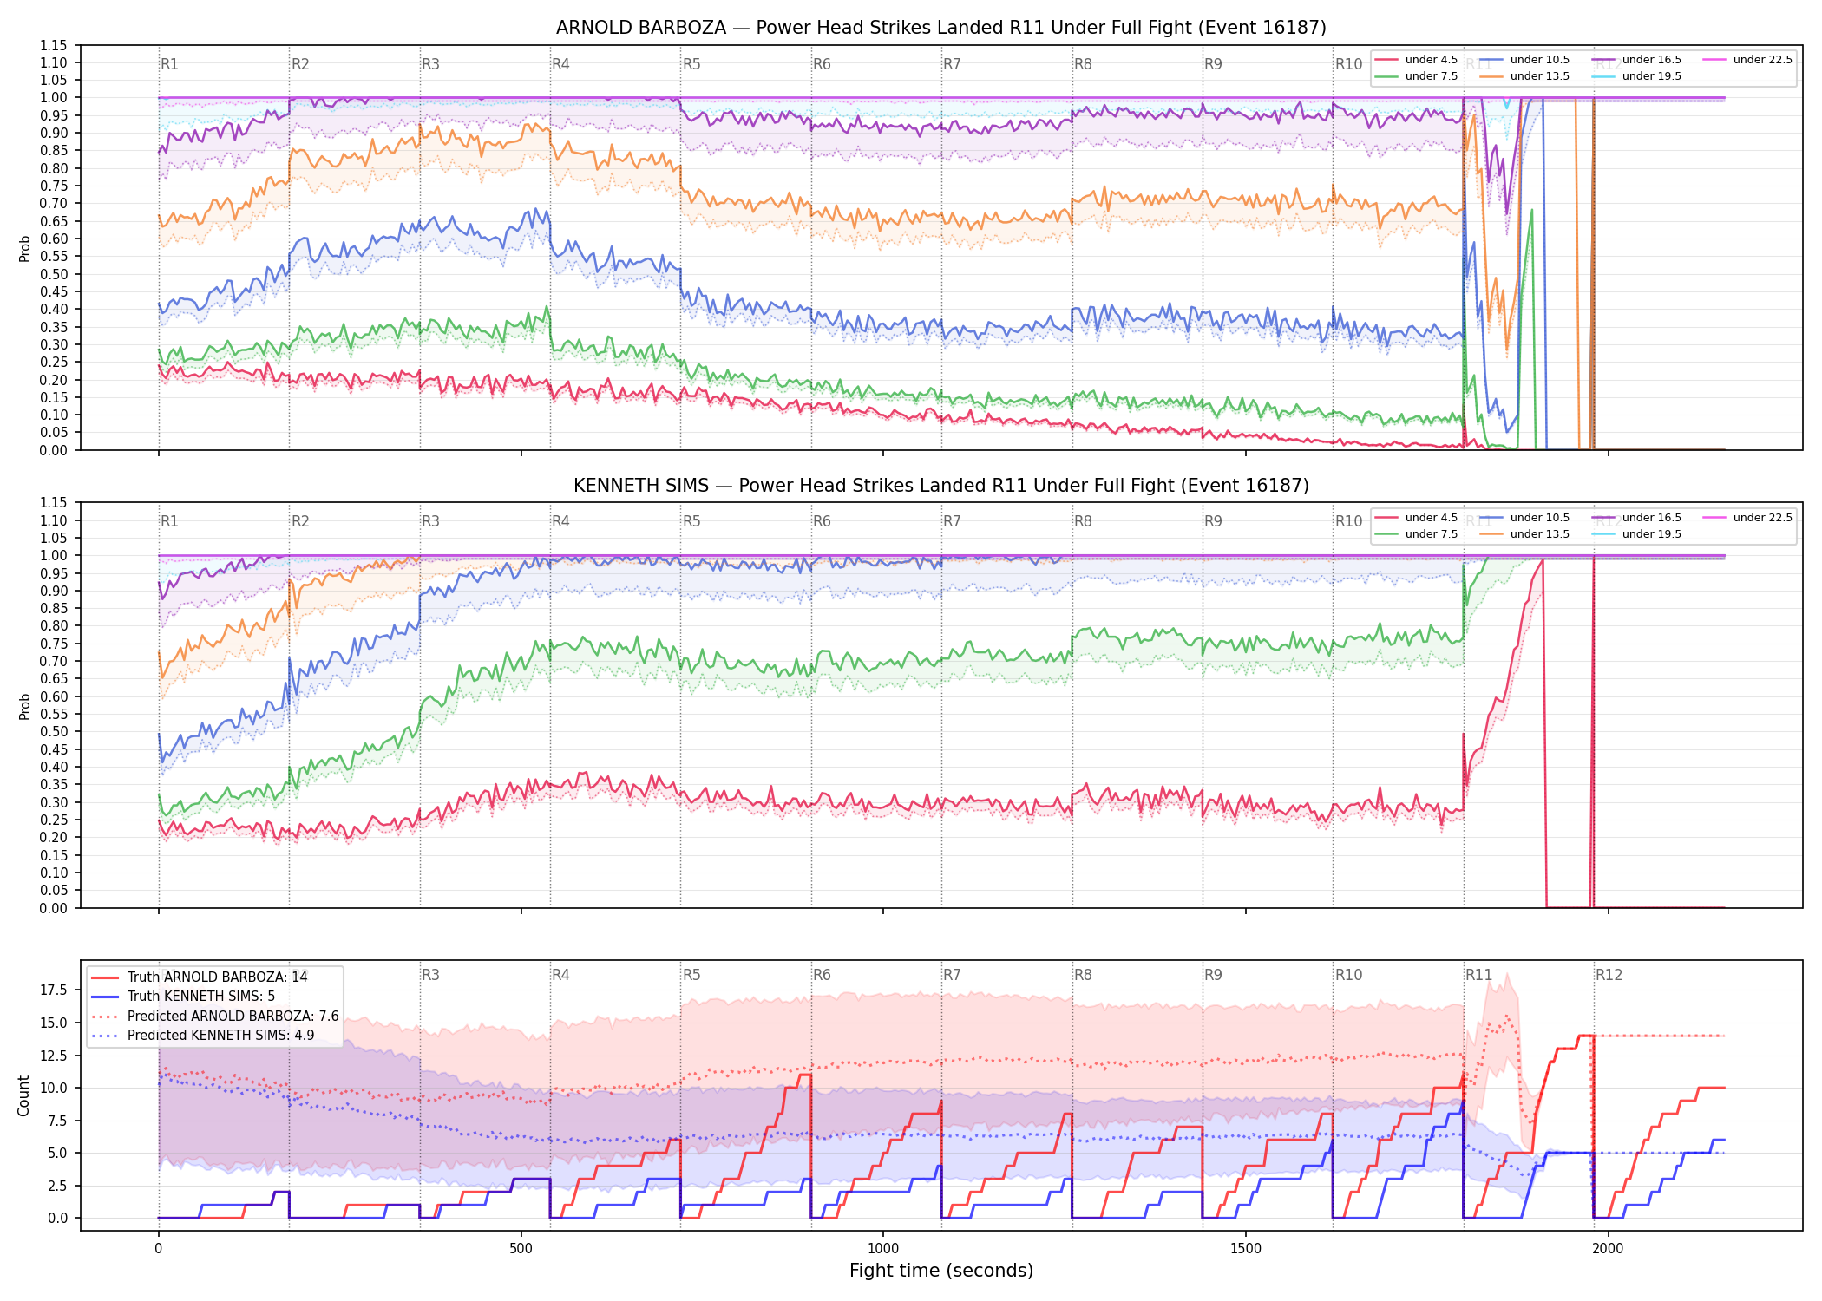Click the 17.5 tick on Count axis
1822x1301 pixels.
(55, 990)
